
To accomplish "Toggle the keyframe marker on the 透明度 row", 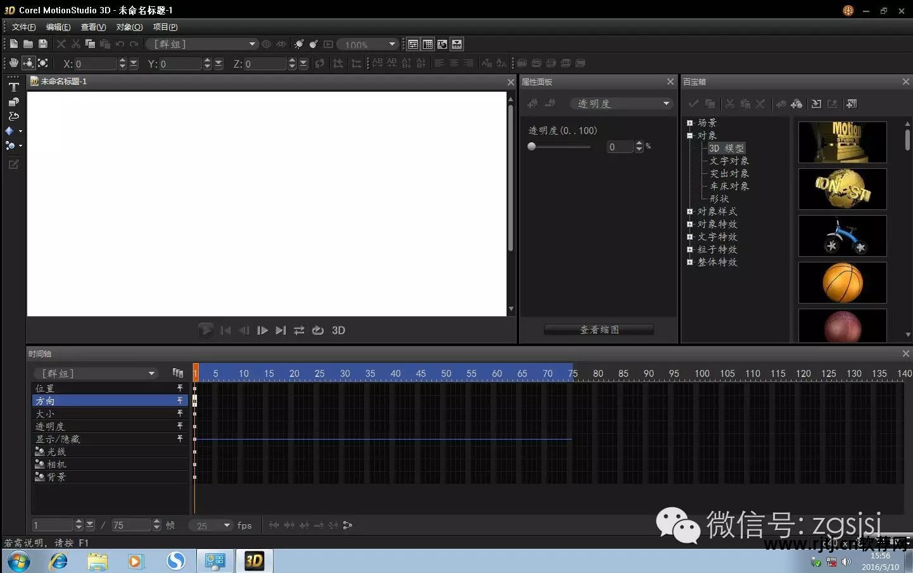I will point(180,426).
